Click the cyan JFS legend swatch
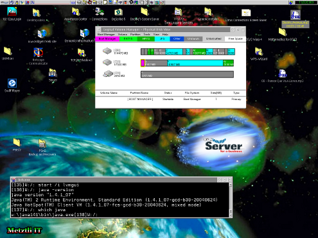The height and width of the screenshot is (238, 318). [162, 38]
